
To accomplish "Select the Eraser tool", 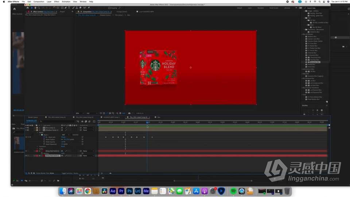I will pos(80,8).
